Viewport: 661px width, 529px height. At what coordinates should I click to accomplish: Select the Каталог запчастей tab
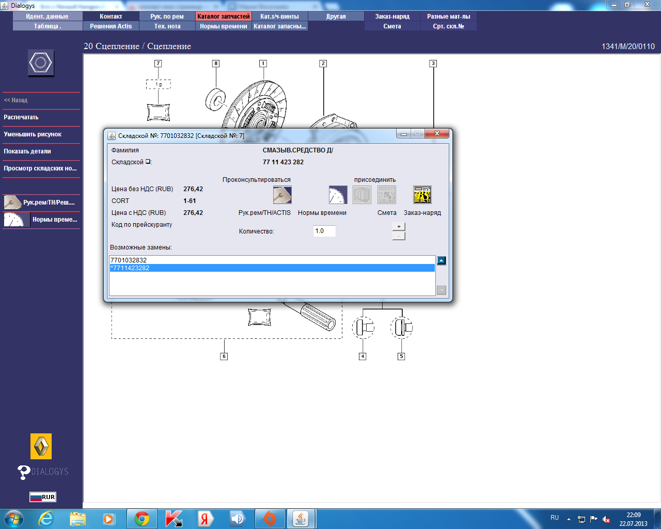(x=224, y=17)
